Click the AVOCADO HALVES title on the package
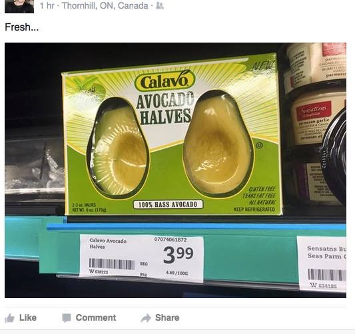355x334 pixels. coord(165,109)
